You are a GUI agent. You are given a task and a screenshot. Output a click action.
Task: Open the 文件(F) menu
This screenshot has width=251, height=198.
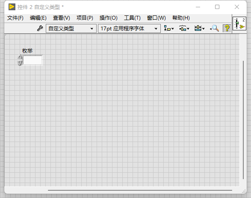(x=15, y=18)
